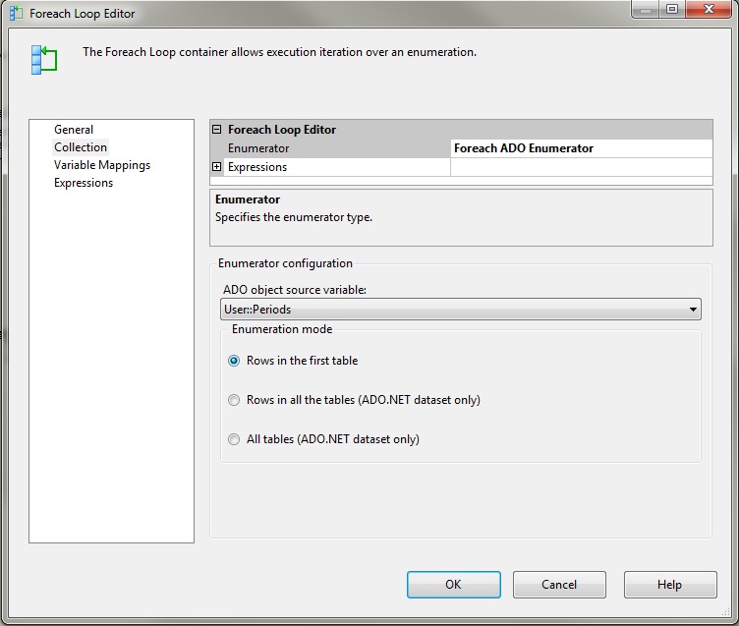Screen dimensions: 739x626
Task: Click the Help button
Action: coord(669,585)
